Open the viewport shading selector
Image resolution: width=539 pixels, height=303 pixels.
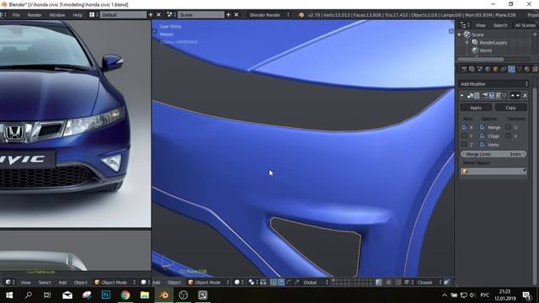click(239, 283)
